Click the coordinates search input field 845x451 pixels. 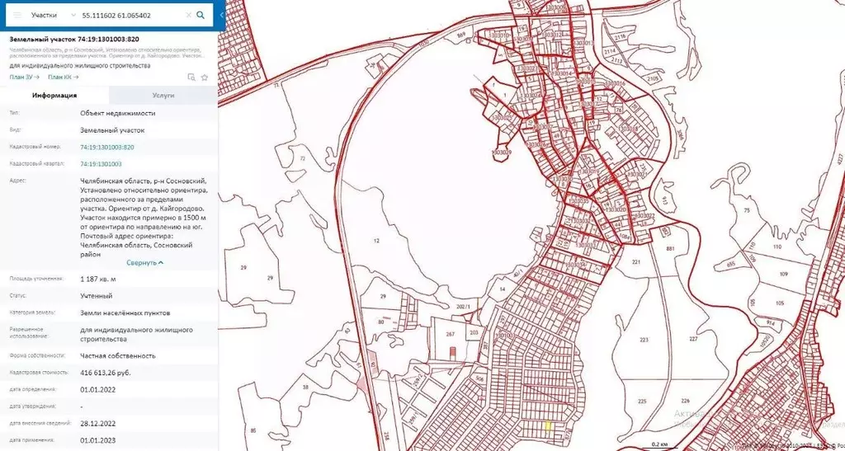coord(132,15)
